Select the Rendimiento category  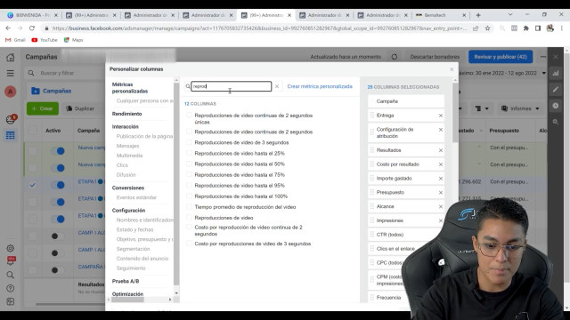(x=126, y=114)
